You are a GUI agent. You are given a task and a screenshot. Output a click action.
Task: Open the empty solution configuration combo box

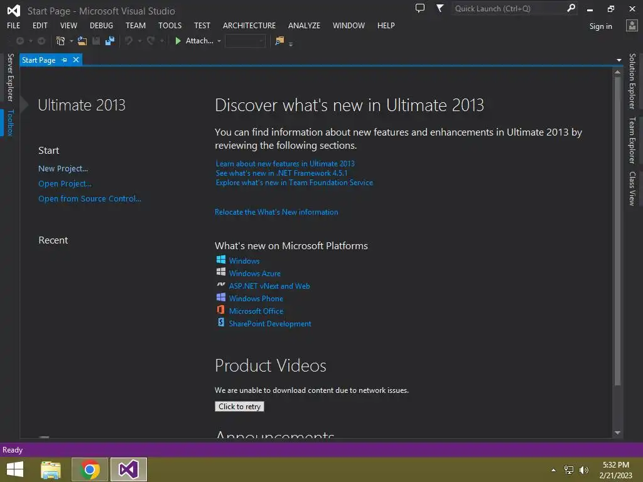pos(246,41)
